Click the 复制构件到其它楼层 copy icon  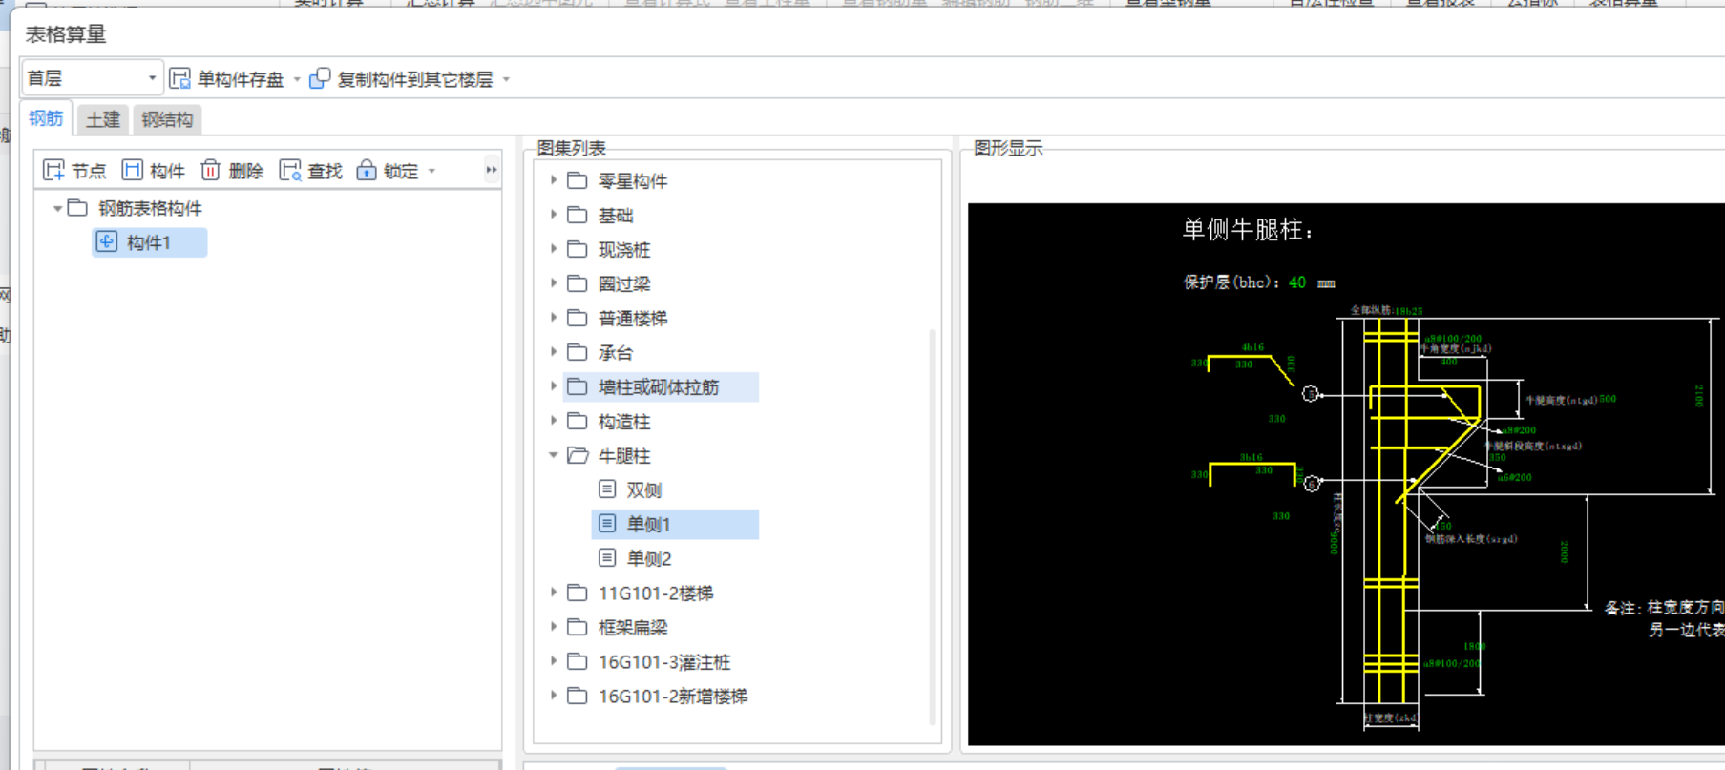coord(320,79)
